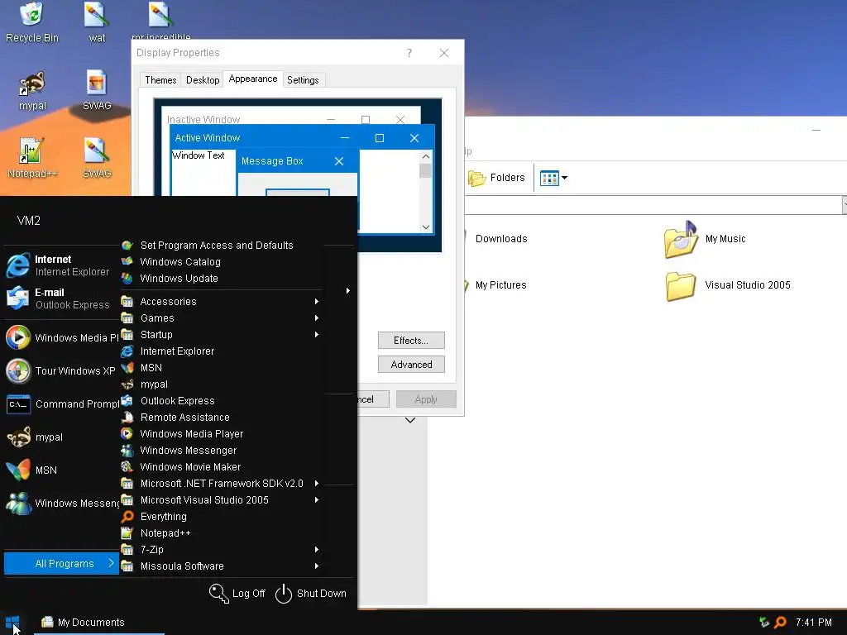Viewport: 847px width, 635px height.
Task: Click preview window scrollbar up arrow
Action: pyautogui.click(x=426, y=156)
